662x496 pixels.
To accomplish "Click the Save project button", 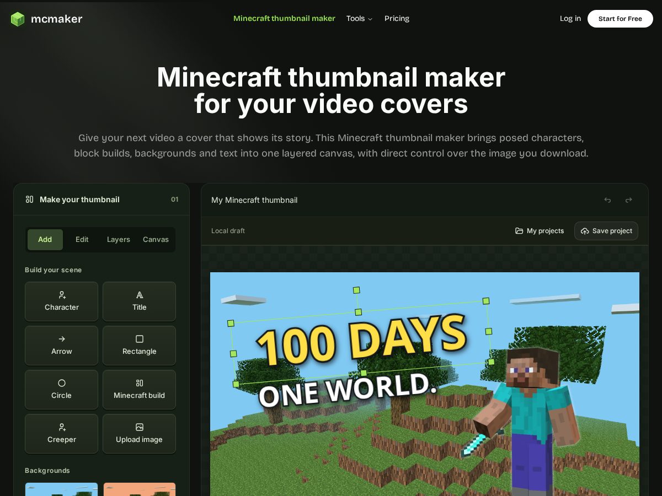I will tap(606, 231).
